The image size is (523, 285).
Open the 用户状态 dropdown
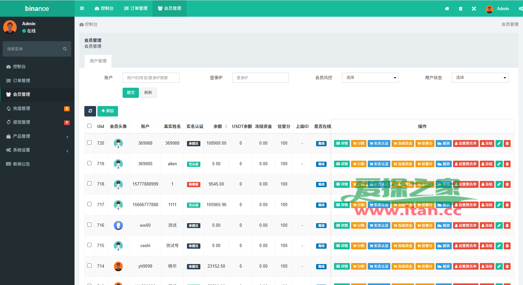[480, 78]
